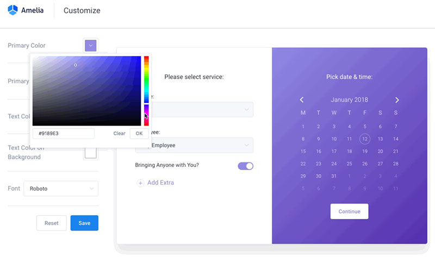Expand the Roboto font dropdown
435x257 pixels.
[61, 189]
